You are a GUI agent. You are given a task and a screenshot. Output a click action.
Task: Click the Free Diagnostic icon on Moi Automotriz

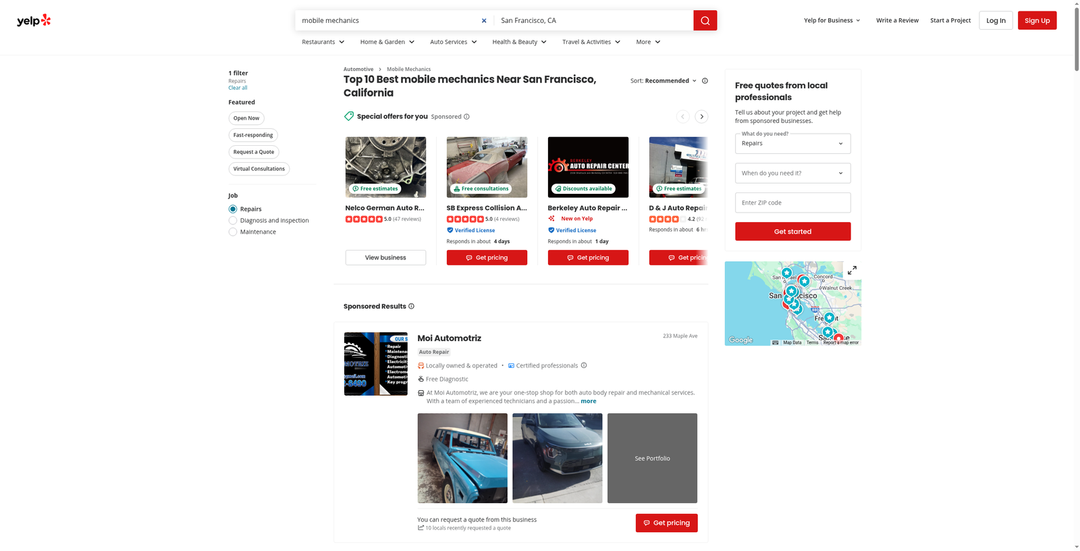pos(421,379)
